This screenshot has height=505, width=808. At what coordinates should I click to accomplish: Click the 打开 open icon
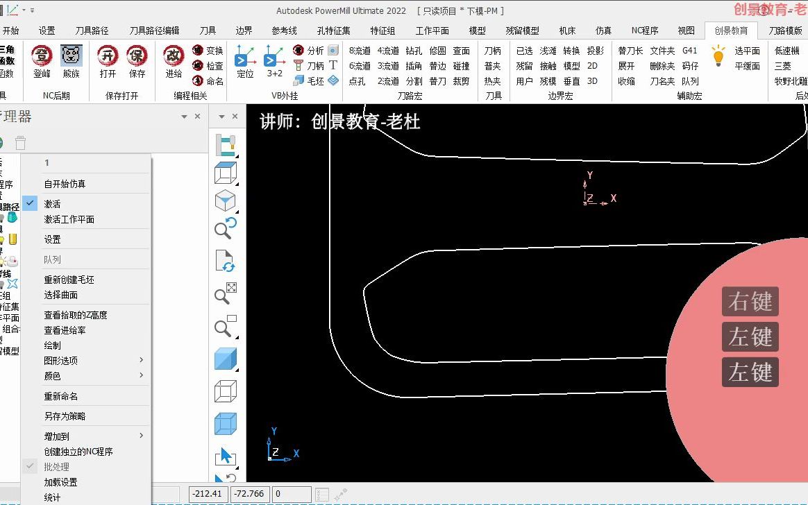click(x=107, y=55)
